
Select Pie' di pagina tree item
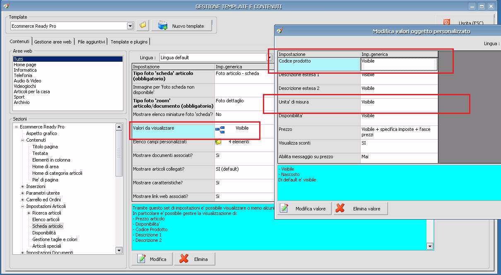[x=45, y=180]
